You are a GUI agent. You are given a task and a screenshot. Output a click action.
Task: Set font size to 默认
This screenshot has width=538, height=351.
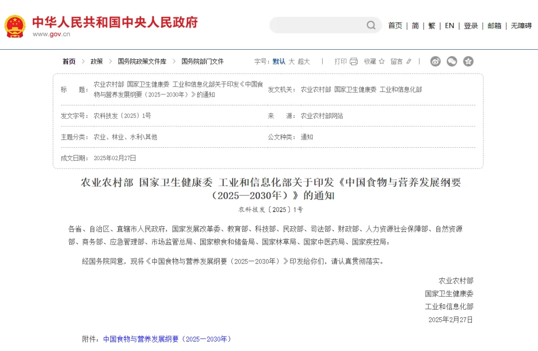click(x=279, y=61)
